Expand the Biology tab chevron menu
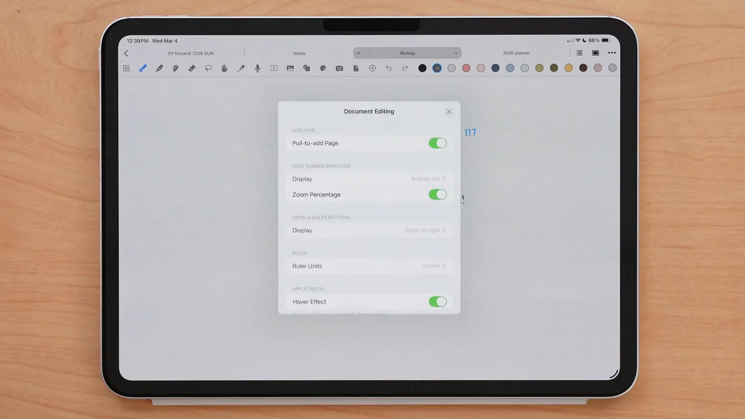This screenshot has width=745, height=419. click(456, 53)
